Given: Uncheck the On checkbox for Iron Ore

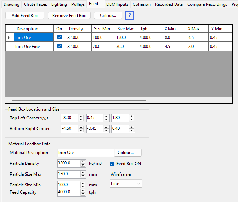Looking at the screenshot, I should (x=59, y=37).
